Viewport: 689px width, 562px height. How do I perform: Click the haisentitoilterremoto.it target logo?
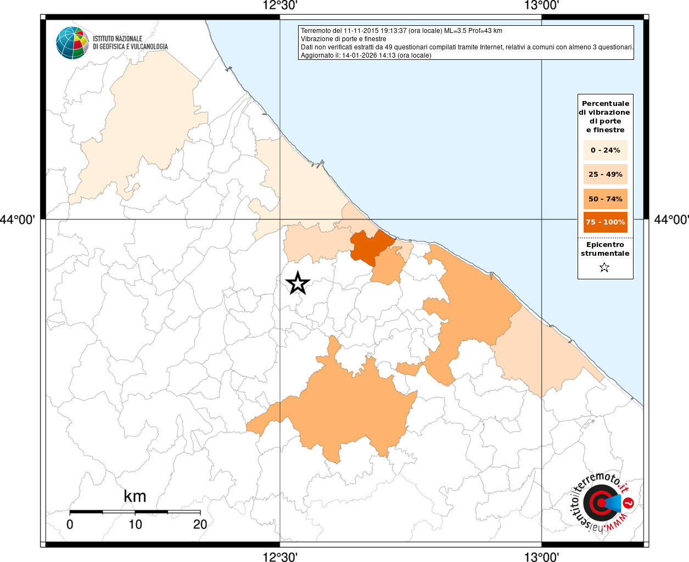602,503
